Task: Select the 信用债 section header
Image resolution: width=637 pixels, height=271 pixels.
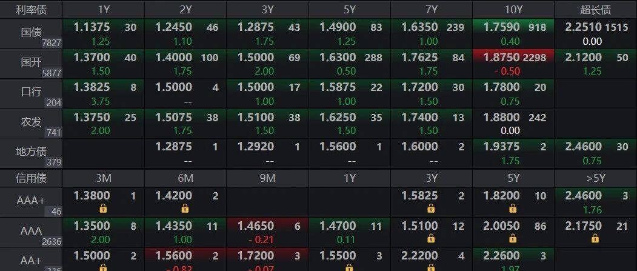Action: tap(31, 178)
